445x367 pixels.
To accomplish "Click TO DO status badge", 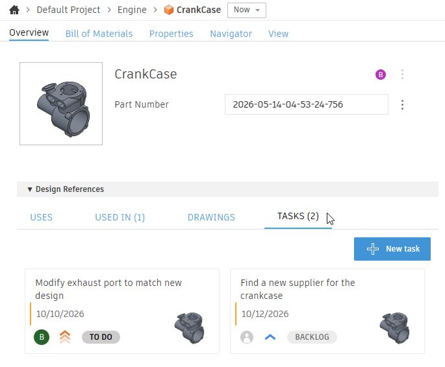I will 101,337.
